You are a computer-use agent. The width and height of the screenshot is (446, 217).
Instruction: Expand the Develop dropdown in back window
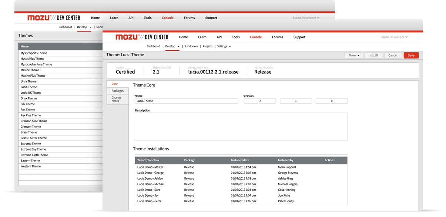click(84, 27)
